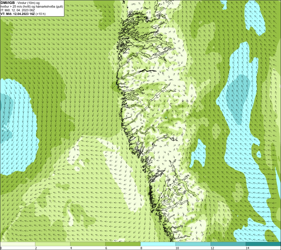This screenshot has height=250, width=281.
Task: Select the 6–8 darker green scale segment
Action: click(123, 244)
